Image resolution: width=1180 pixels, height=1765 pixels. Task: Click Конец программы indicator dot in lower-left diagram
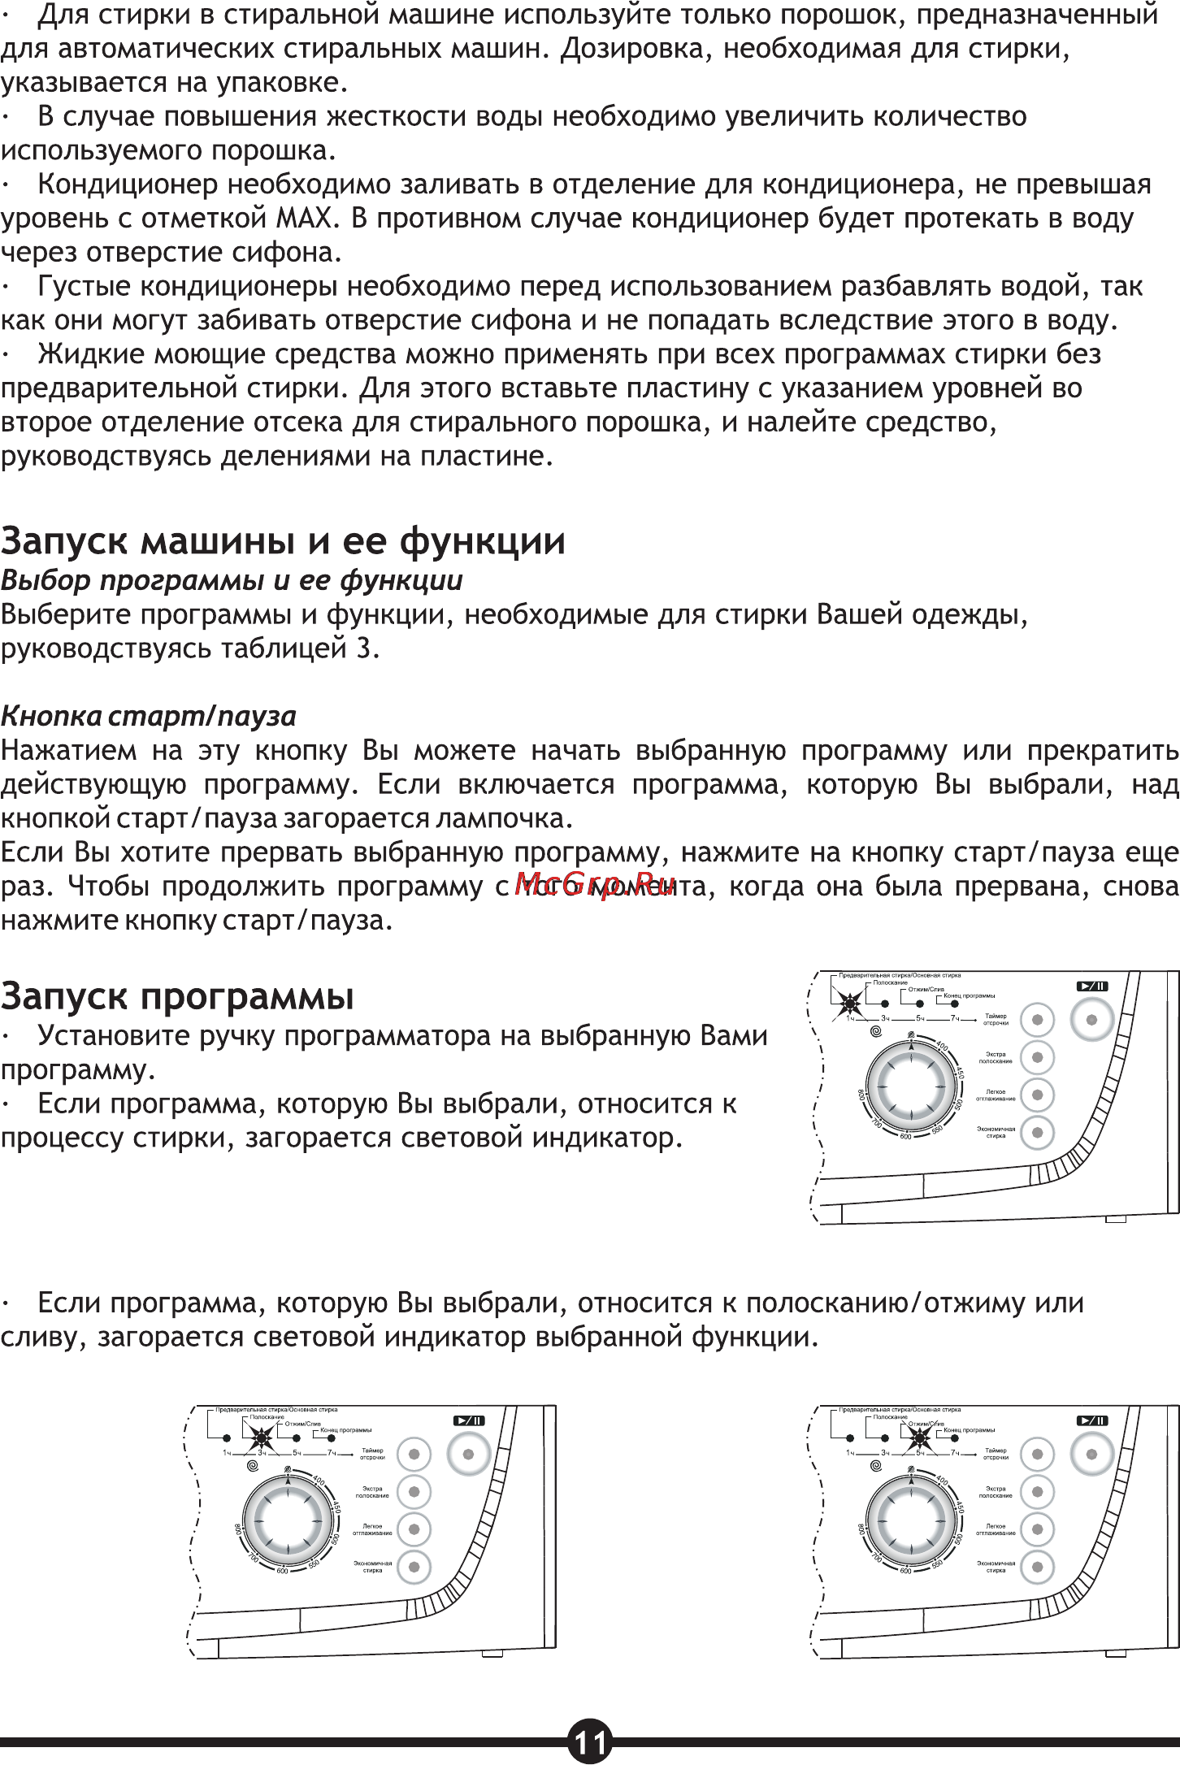332,1439
